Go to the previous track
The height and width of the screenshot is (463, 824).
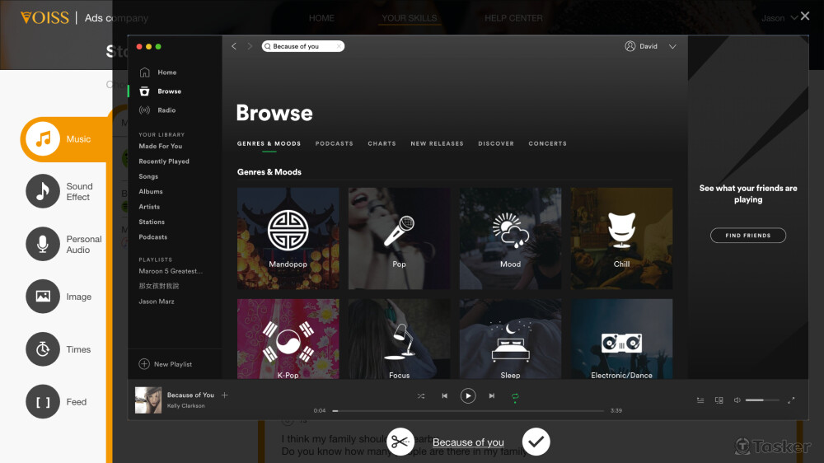point(444,396)
